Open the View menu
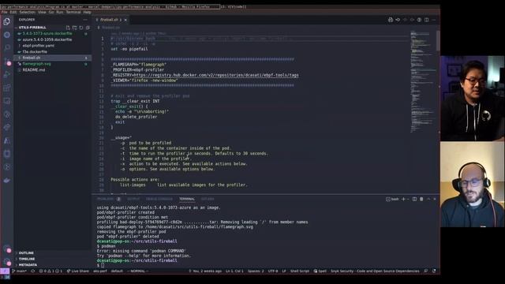 (x=42, y=13)
